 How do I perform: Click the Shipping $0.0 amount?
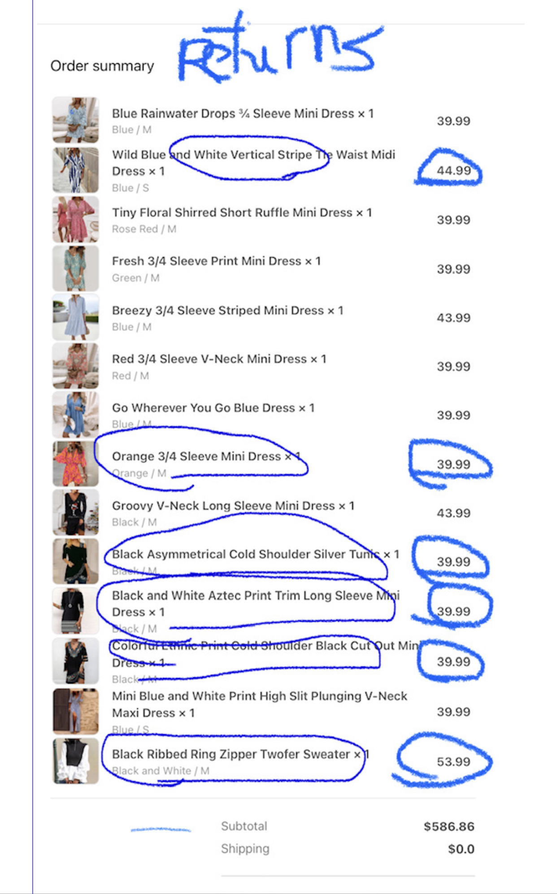[x=461, y=849]
